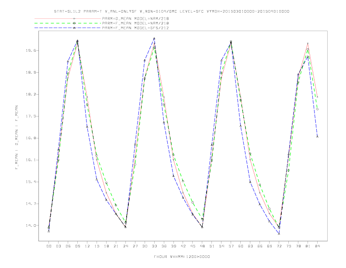Select legend entry PARM=F_MEAN MODEL=GFS/212
Viewport: 346px width, 268px height.
(135, 28)
